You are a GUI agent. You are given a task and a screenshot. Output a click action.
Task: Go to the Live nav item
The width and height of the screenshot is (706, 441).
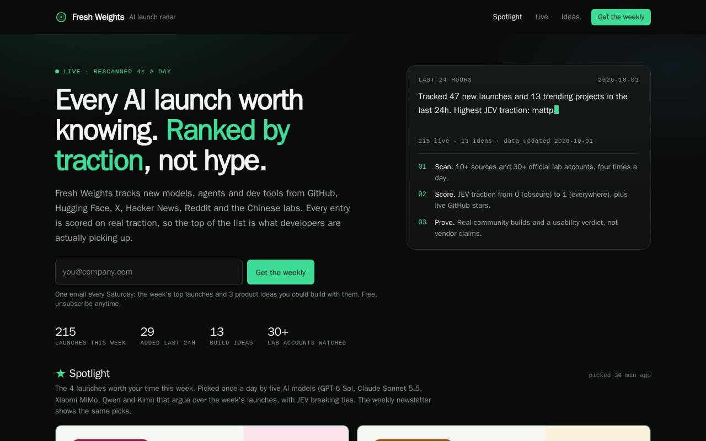click(x=542, y=17)
